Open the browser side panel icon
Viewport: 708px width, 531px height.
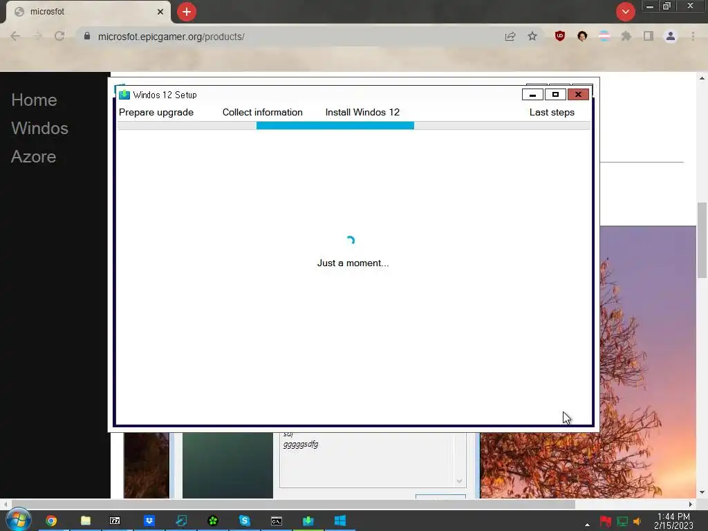coord(649,36)
